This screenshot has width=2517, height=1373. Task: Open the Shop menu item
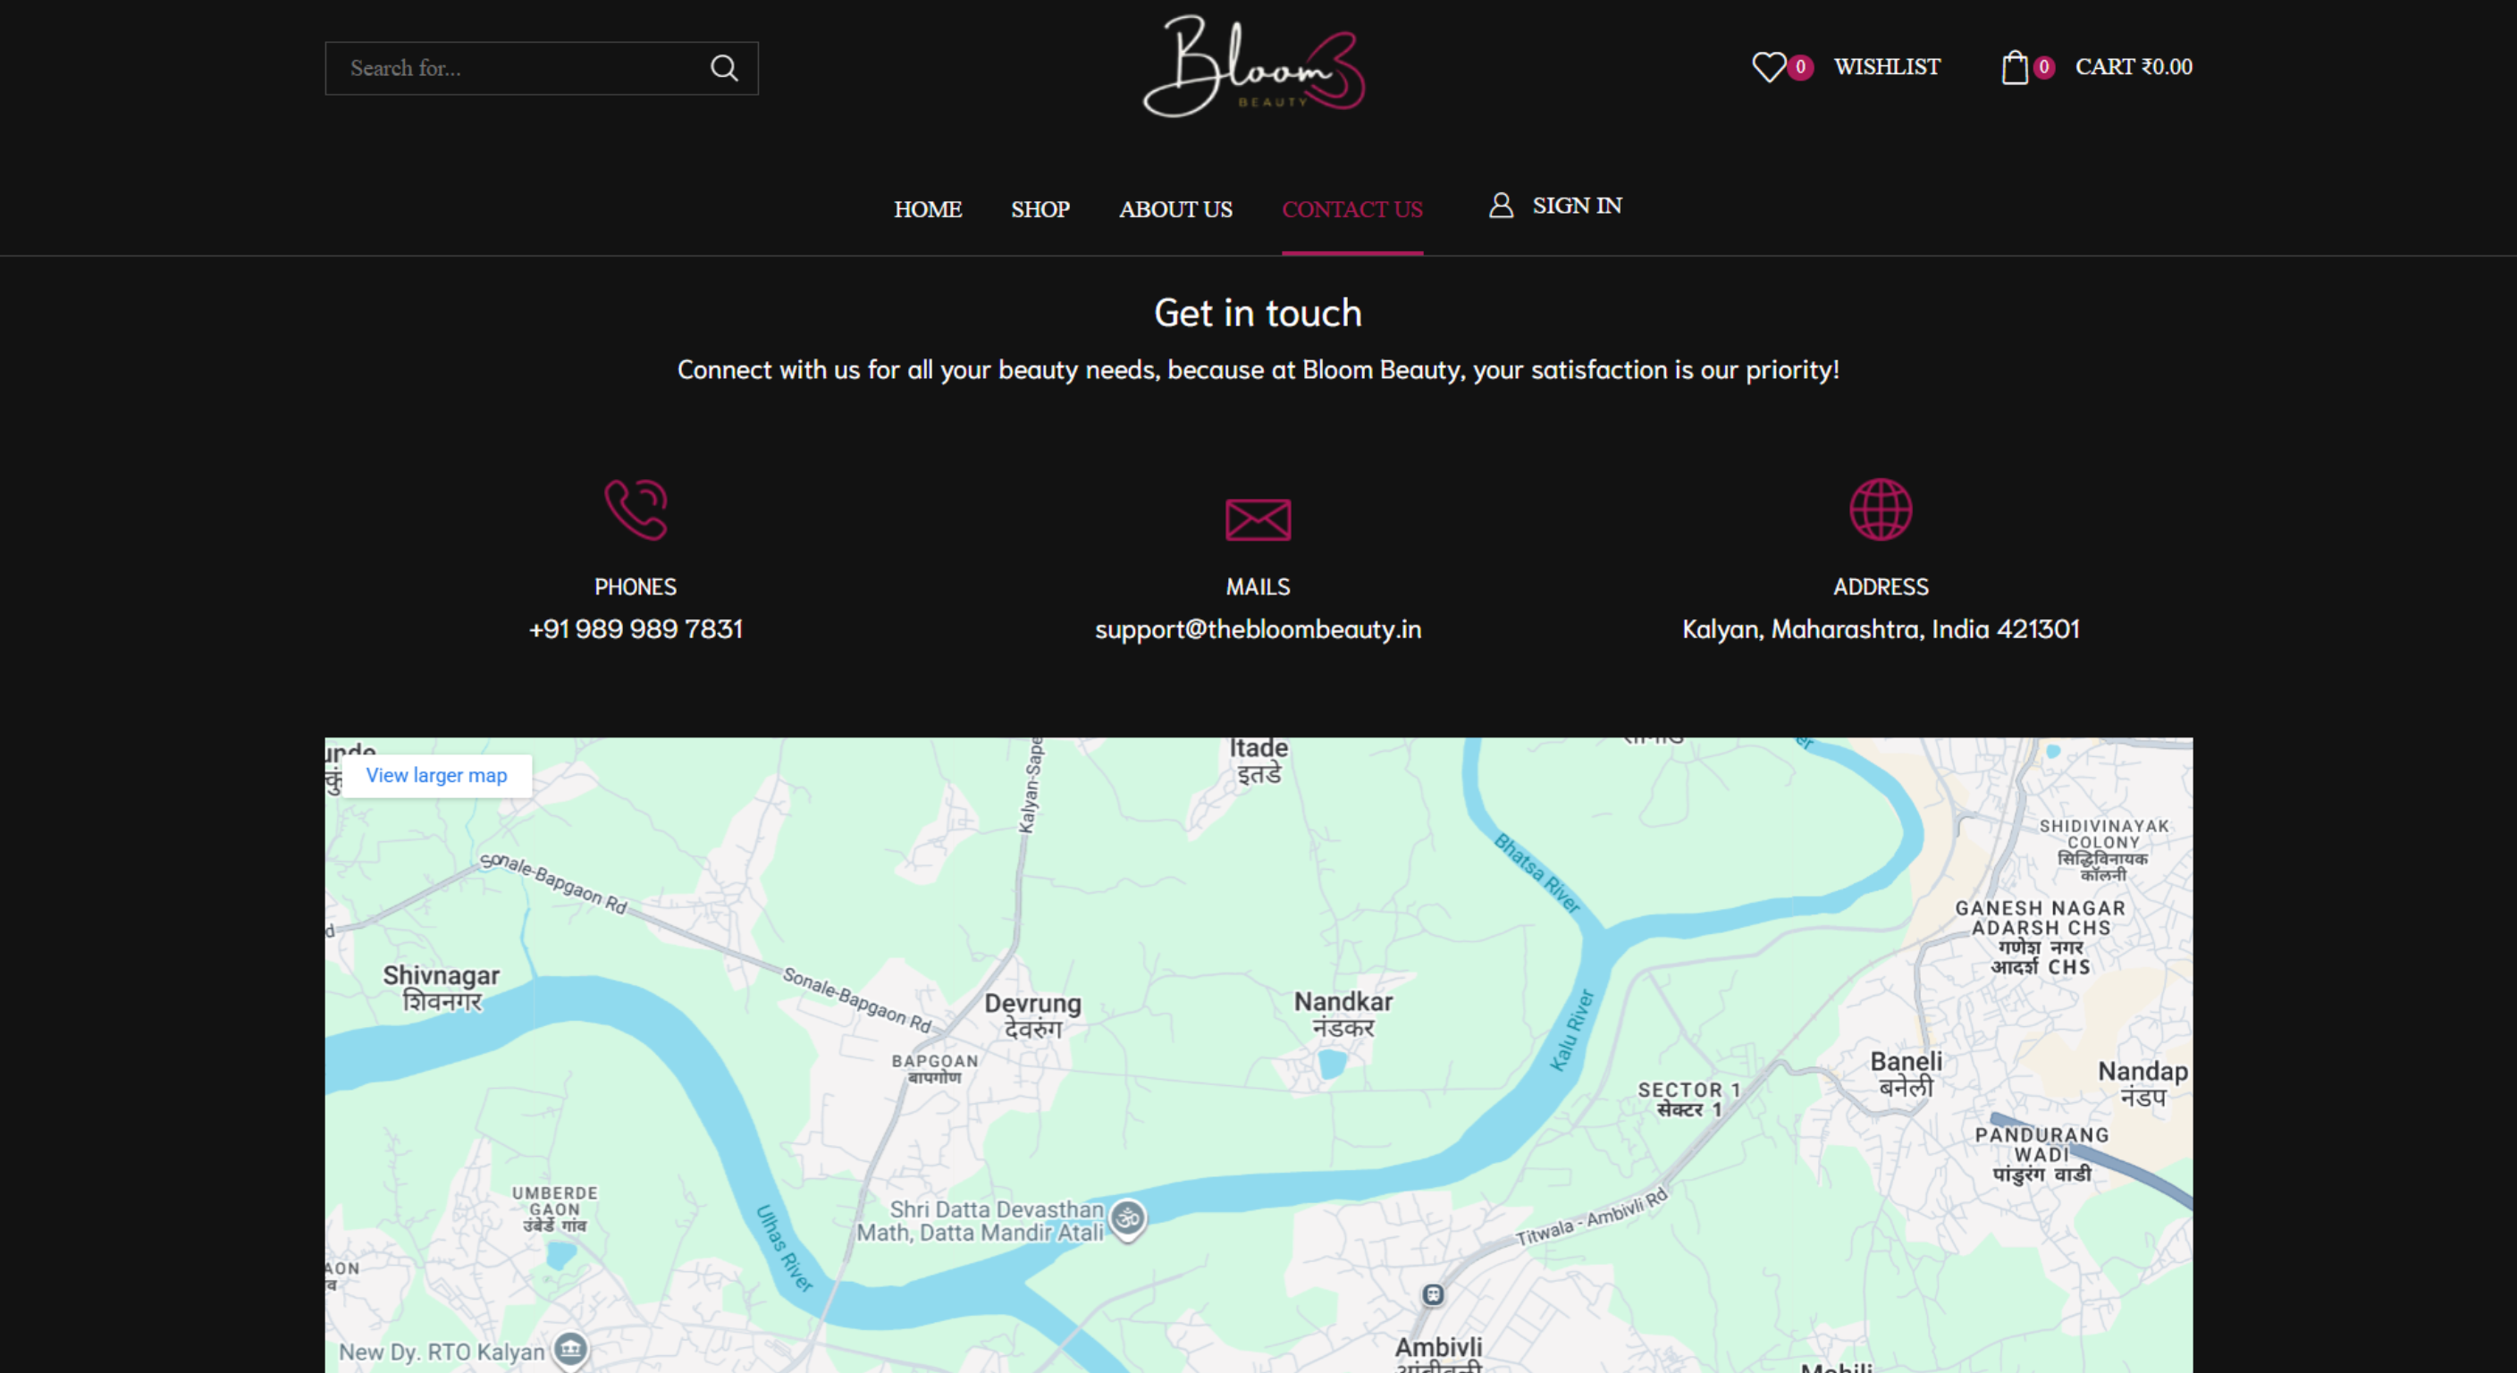point(1040,209)
